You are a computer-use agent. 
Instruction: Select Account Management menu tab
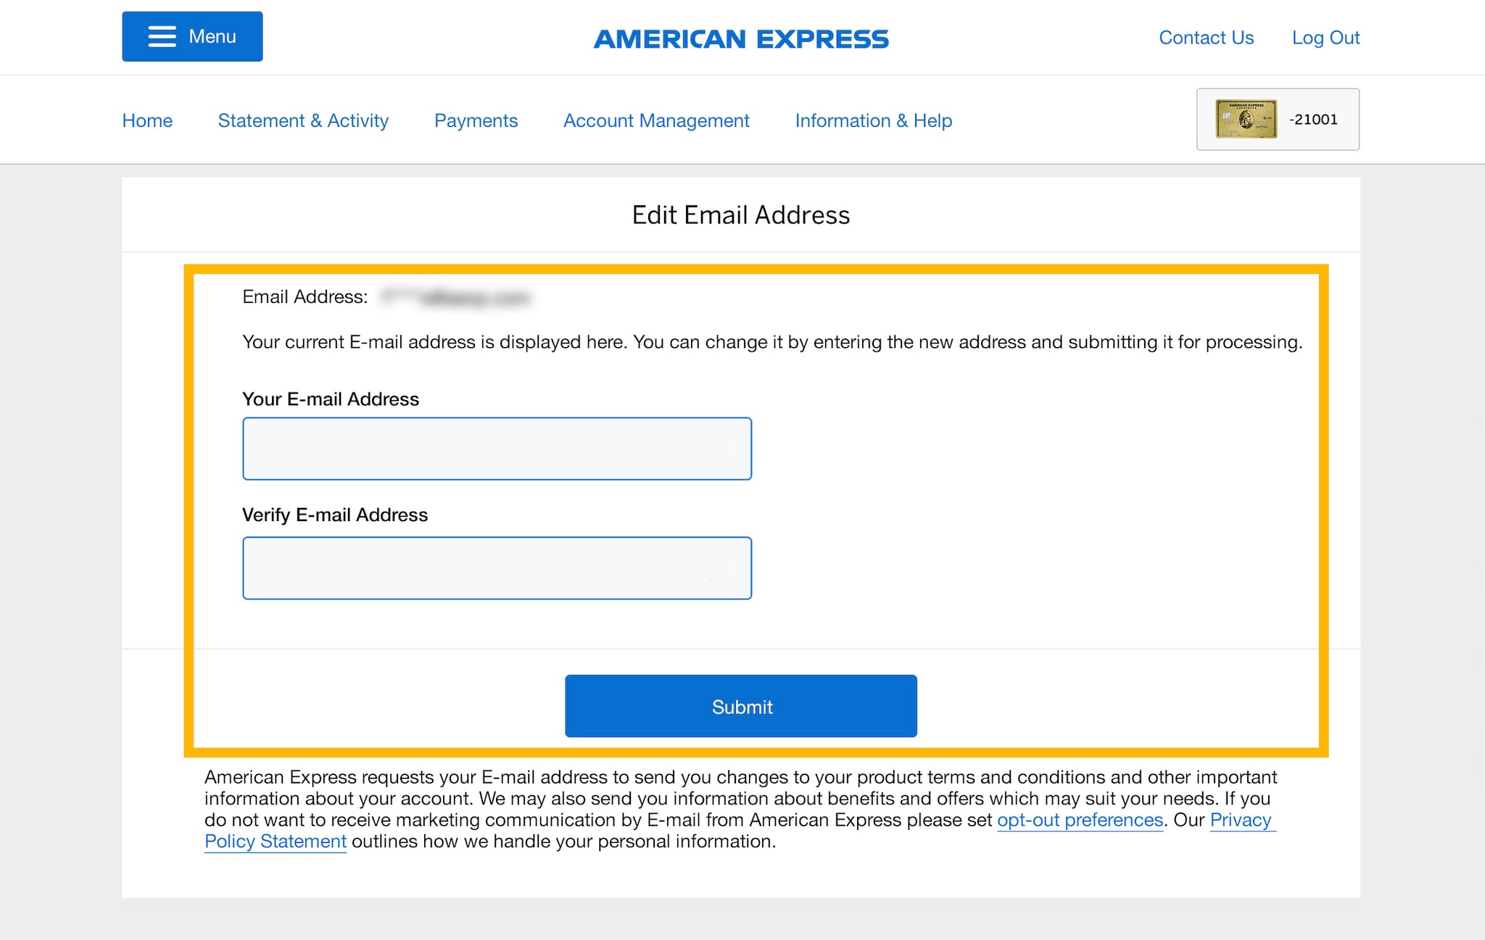657,120
